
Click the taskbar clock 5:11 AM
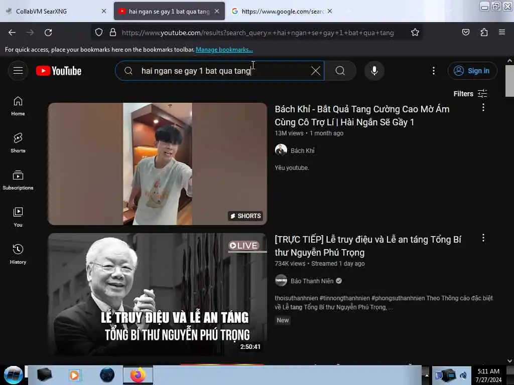click(488, 371)
